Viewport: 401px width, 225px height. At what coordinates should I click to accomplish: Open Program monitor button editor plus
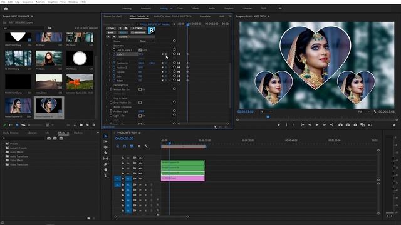tap(394, 125)
